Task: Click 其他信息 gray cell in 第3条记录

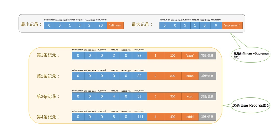Action: click(207, 96)
